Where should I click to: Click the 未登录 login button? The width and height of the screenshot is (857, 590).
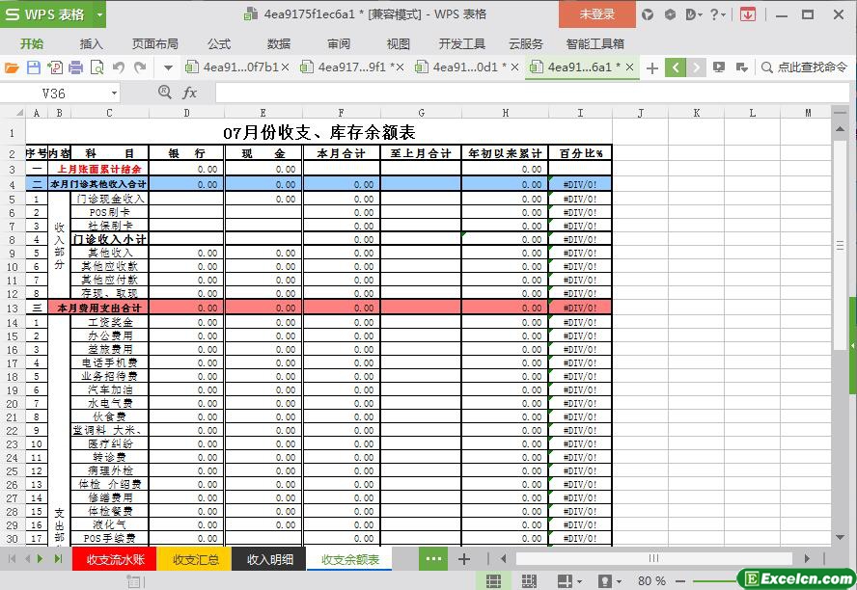(x=596, y=14)
